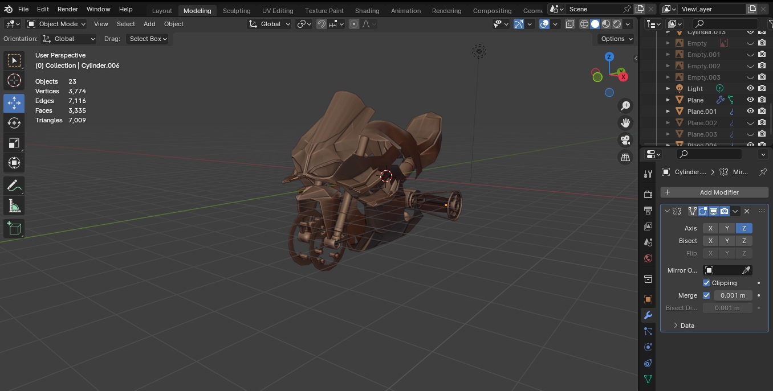Open the Object Mode dropdown
Image resolution: width=773 pixels, height=391 pixels.
(x=56, y=24)
